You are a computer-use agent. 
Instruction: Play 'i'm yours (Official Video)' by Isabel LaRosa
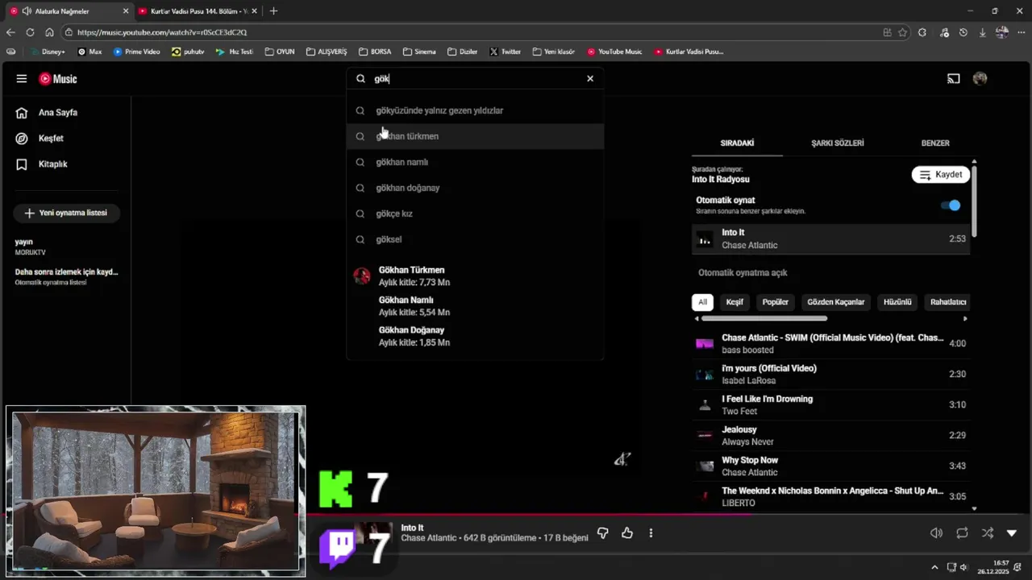pos(830,375)
